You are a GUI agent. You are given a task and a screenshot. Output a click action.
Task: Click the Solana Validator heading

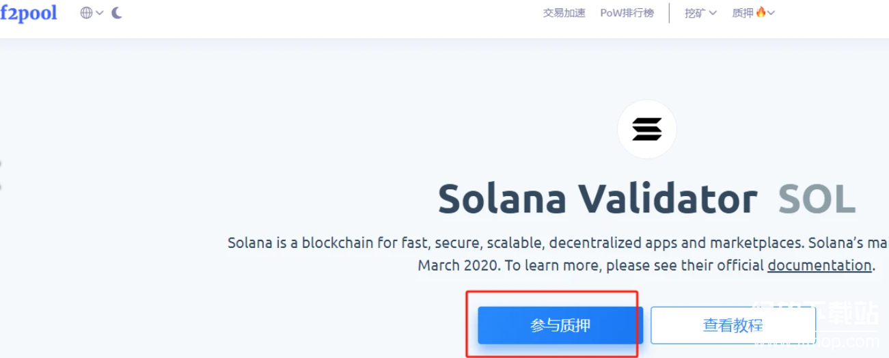tap(597, 199)
